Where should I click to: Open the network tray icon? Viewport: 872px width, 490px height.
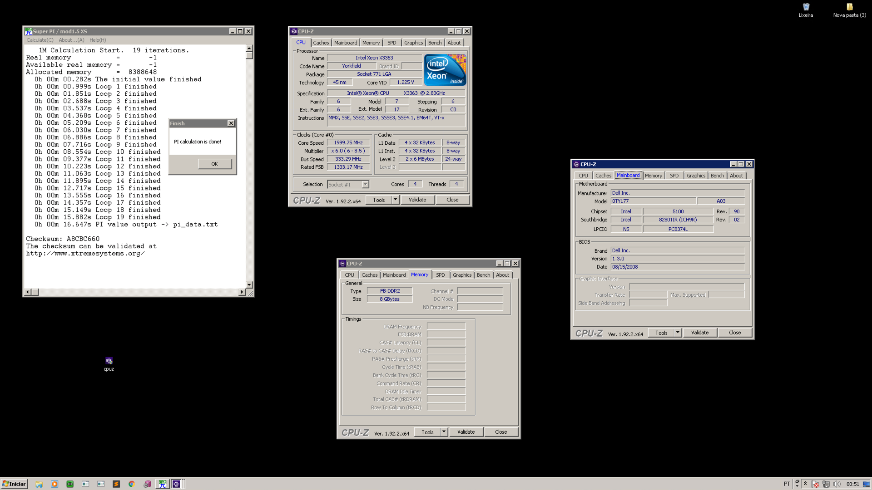826,484
